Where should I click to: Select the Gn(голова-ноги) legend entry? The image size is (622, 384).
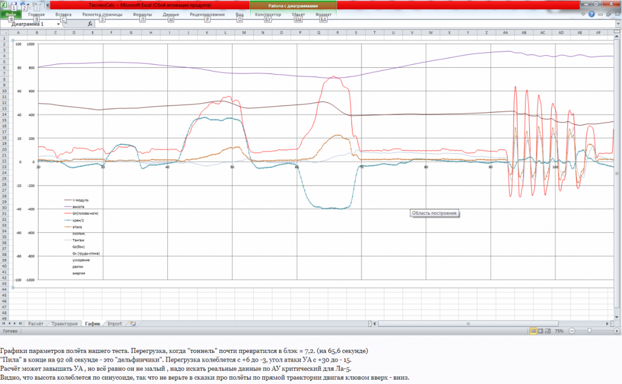pos(81,213)
